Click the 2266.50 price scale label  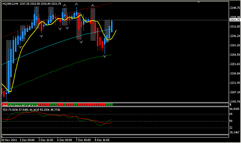[235, 55]
